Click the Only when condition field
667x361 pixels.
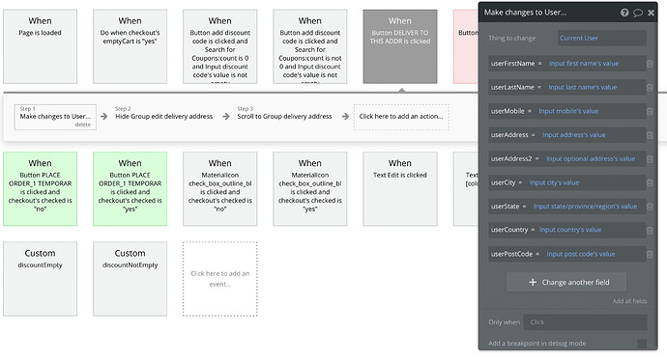585,322
